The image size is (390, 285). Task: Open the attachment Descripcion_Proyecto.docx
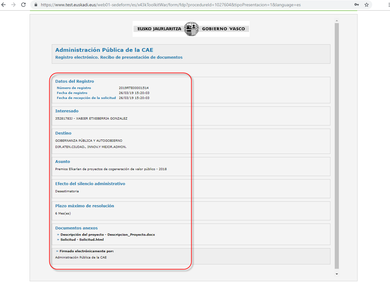(x=108, y=234)
